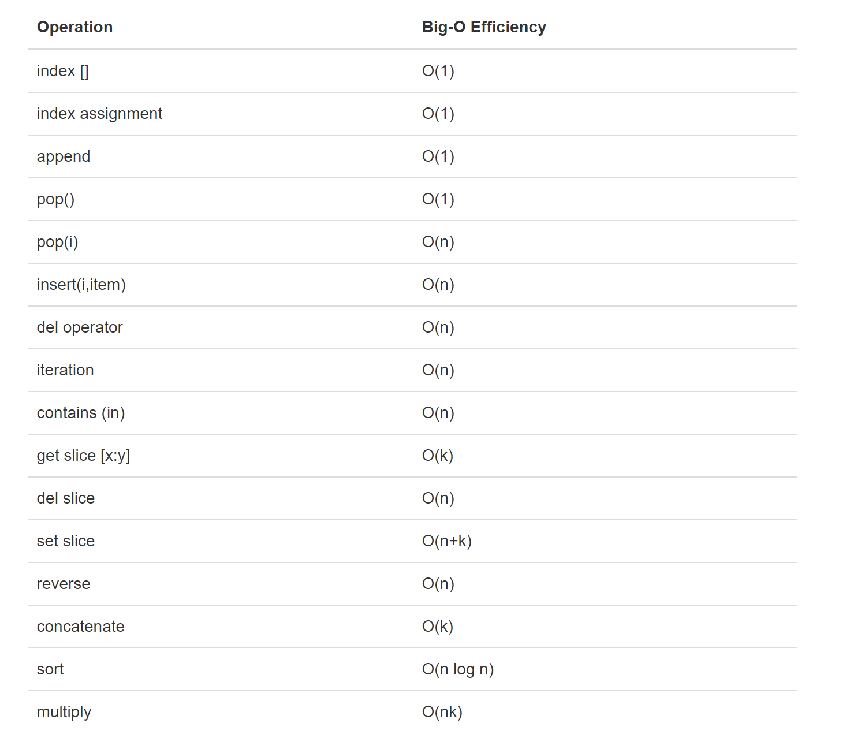Viewport: 850px width, 738px height.
Task: Click the sort operation cell
Action: click(50, 669)
